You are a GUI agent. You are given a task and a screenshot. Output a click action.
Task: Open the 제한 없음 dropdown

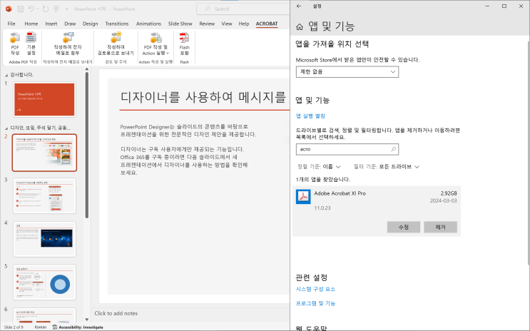pos(347,71)
